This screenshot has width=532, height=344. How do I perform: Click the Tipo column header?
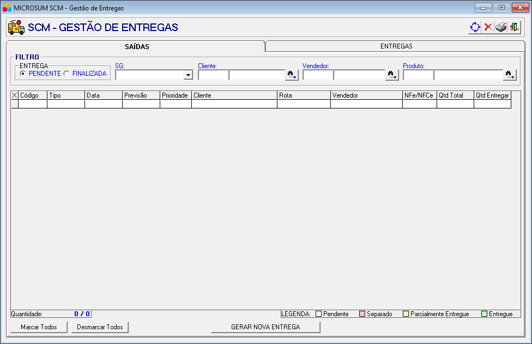tap(66, 95)
